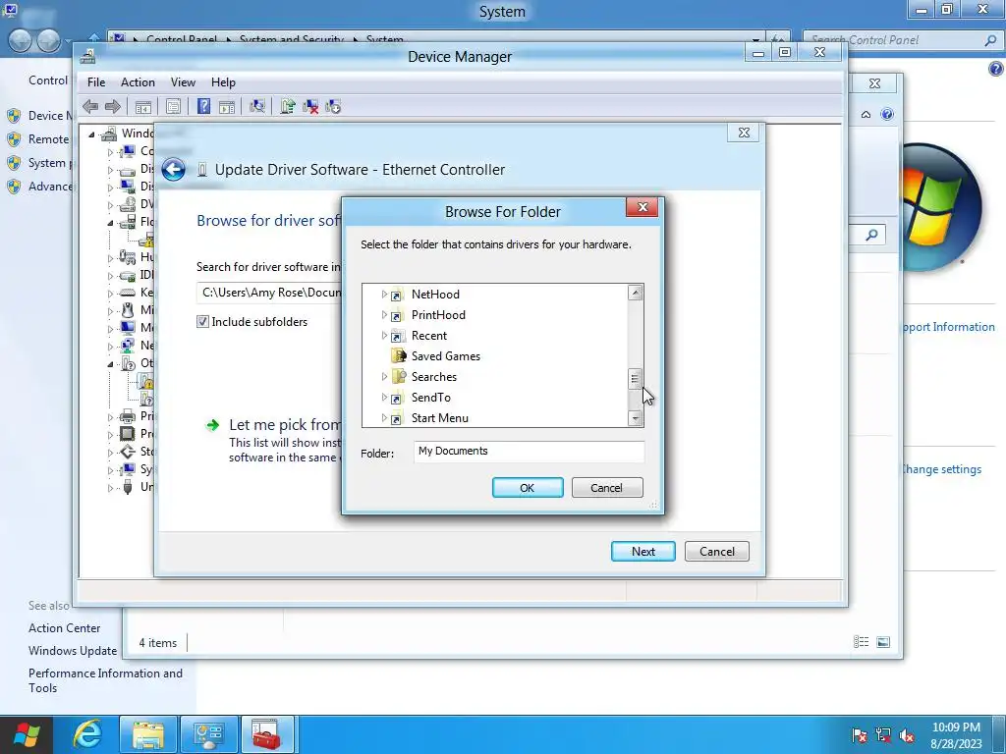Click Scan for hardware changes icon
This screenshot has width=1006, height=754.
257,106
